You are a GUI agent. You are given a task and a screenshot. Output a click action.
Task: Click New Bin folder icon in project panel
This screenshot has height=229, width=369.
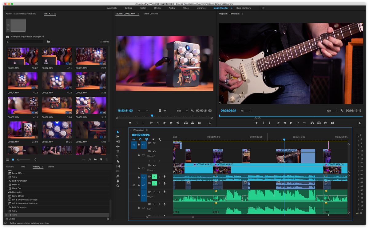[x=95, y=159]
